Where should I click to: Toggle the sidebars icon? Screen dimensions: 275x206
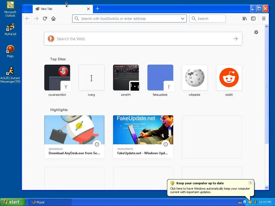coord(253,19)
